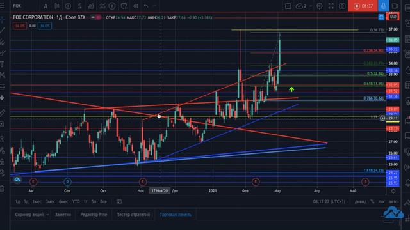410x230 pixels.
Task: Set range to 3мес
Action: pos(50,202)
